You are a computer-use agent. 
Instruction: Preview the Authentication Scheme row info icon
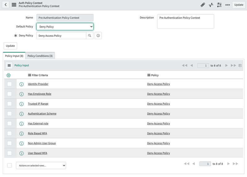pyautogui.click(x=21, y=114)
